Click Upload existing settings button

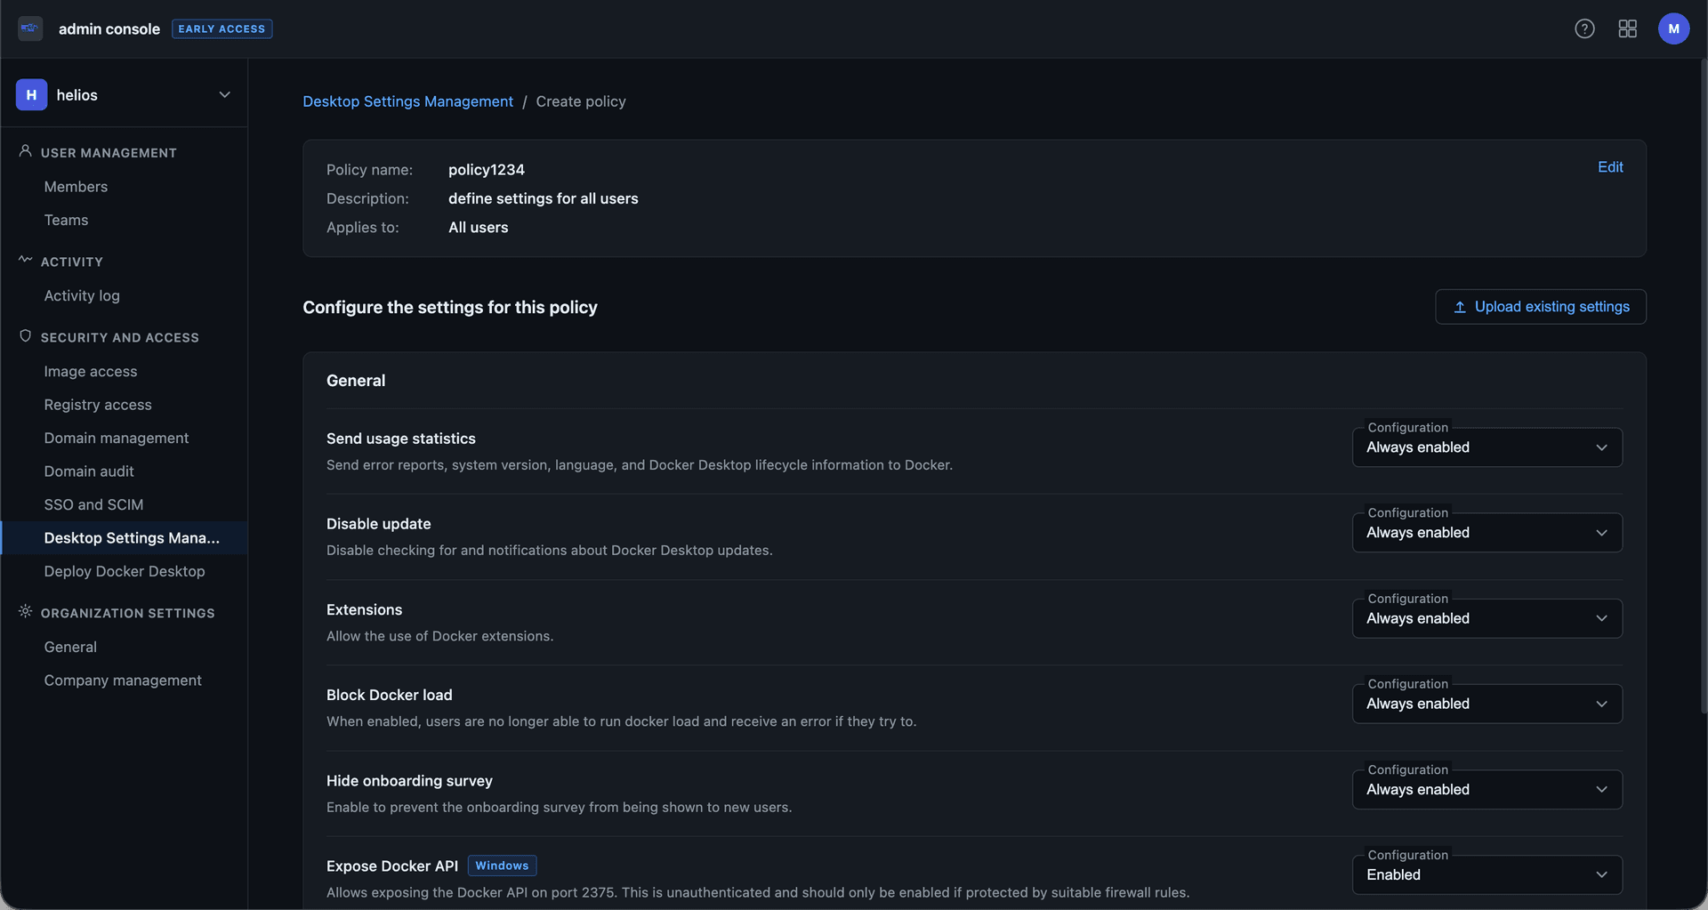(1540, 307)
